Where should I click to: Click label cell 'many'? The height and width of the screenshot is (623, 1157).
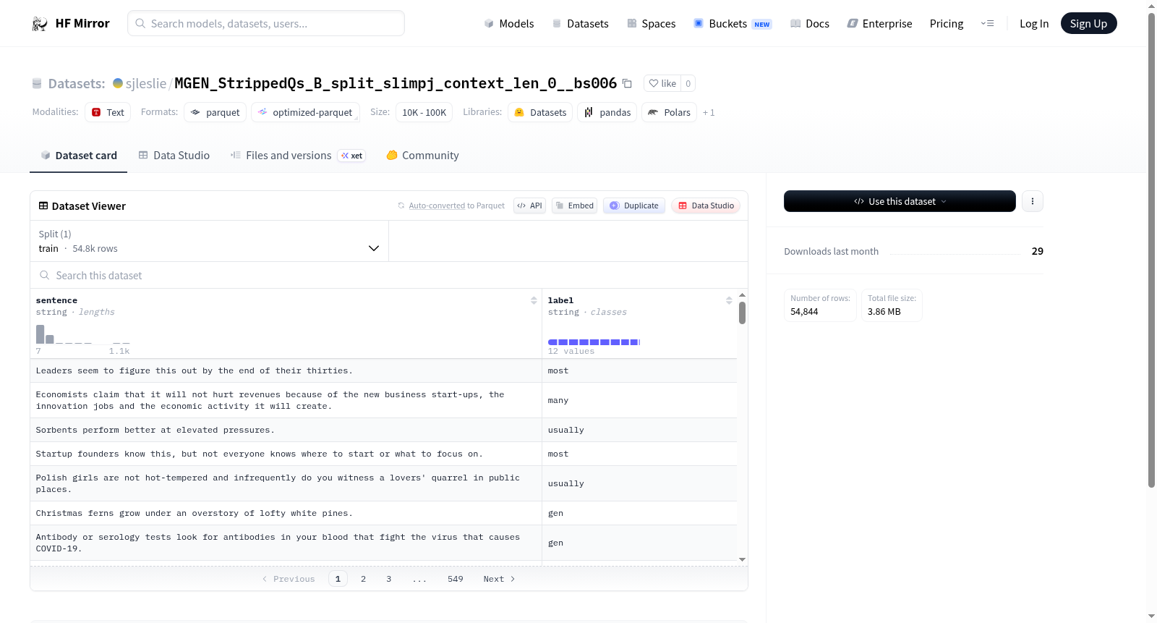click(x=639, y=400)
